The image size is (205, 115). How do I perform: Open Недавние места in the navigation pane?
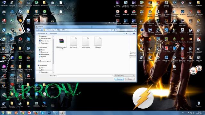(x=45, y=39)
